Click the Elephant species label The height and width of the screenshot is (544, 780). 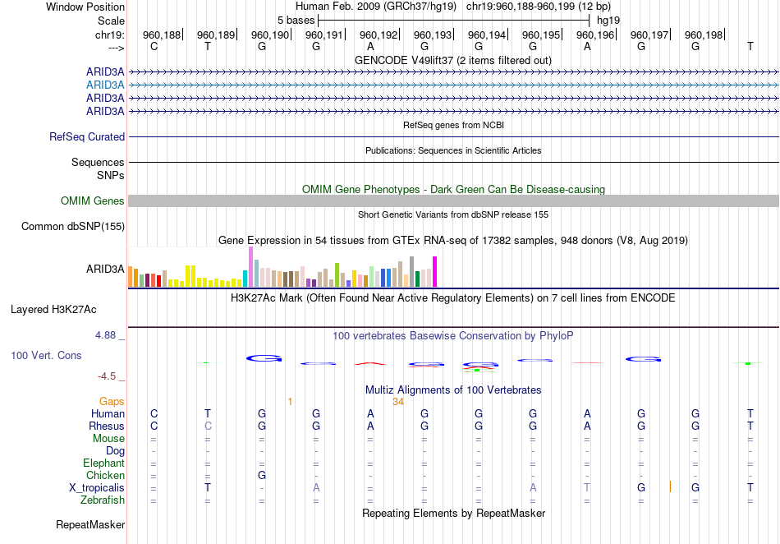(103, 463)
